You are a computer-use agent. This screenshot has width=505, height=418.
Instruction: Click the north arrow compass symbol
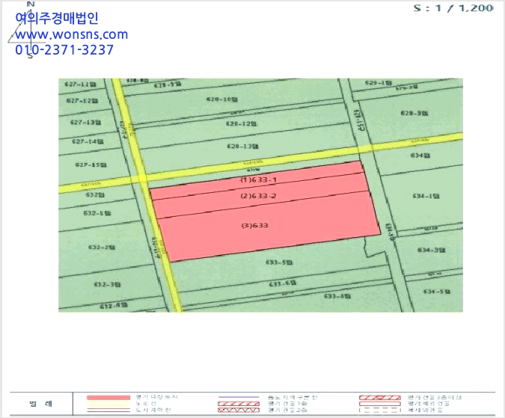28,30
